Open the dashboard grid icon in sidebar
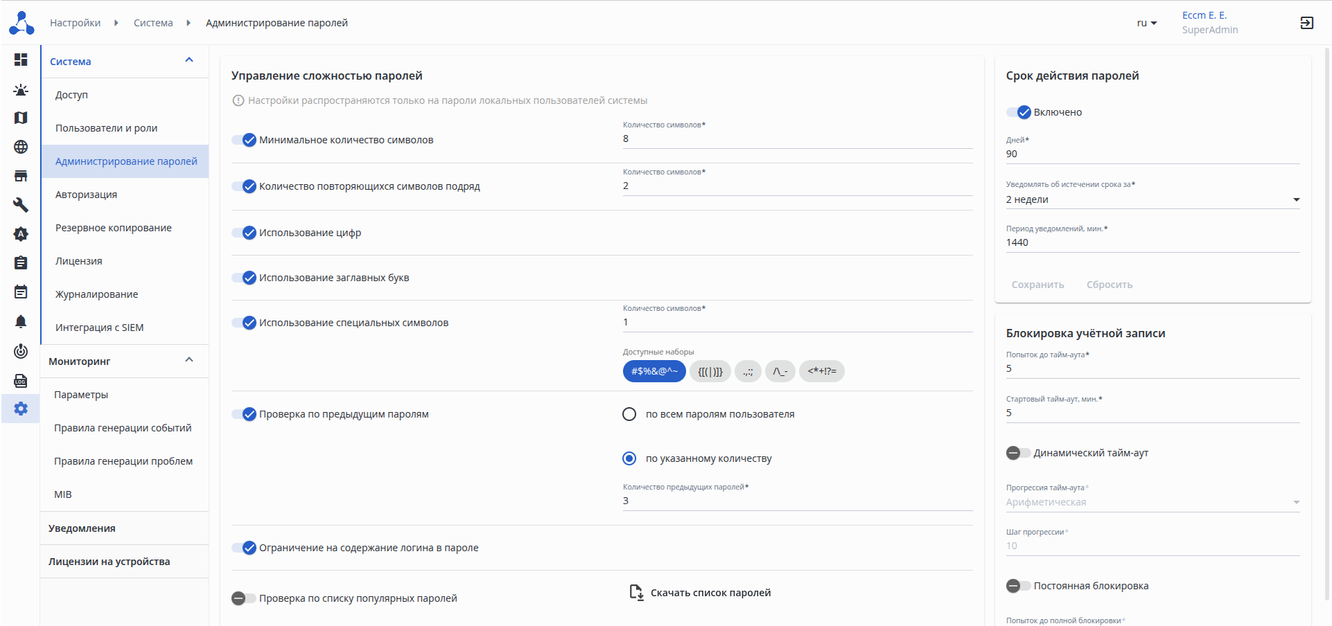The height and width of the screenshot is (626, 1332). coord(21,60)
